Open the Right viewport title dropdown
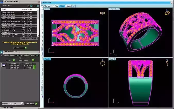The image size is (174, 109). pyautogui.click(x=115, y=59)
